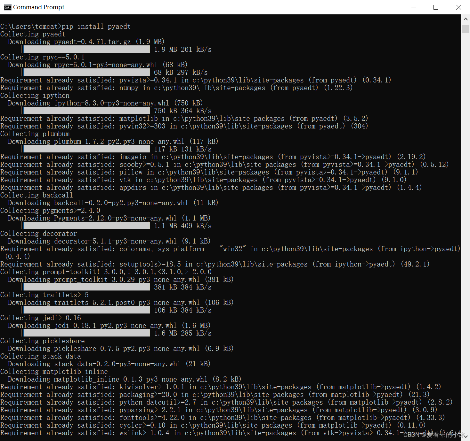This screenshot has width=470, height=441.
Task: Close the Command Prompt window
Action: (458, 7)
